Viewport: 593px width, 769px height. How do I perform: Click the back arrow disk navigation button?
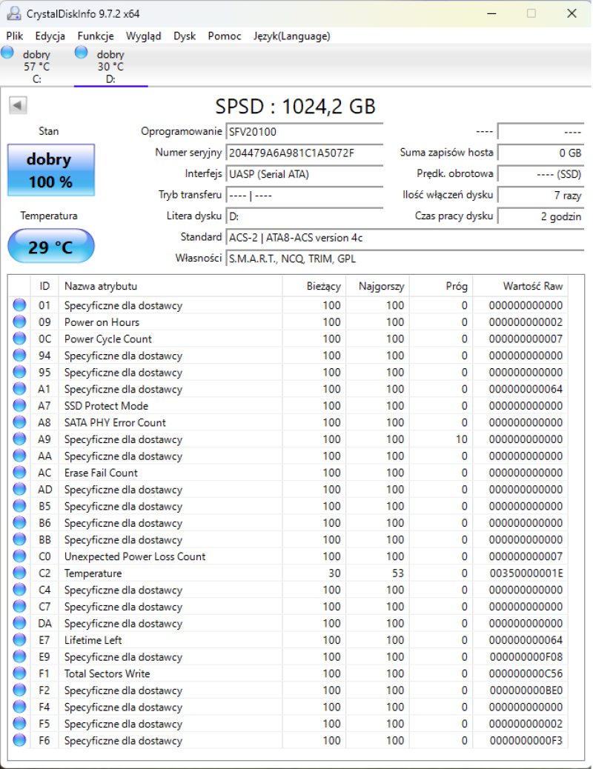pyautogui.click(x=18, y=106)
